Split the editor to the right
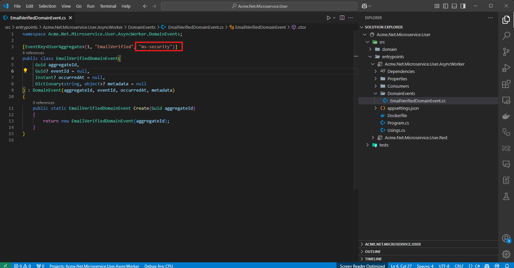Viewport: 514px width, 268px height. click(x=342, y=18)
